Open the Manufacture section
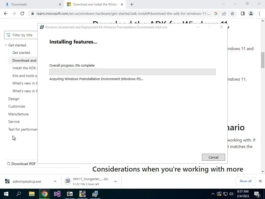This screenshot has width=265, height=199. coord(18,114)
